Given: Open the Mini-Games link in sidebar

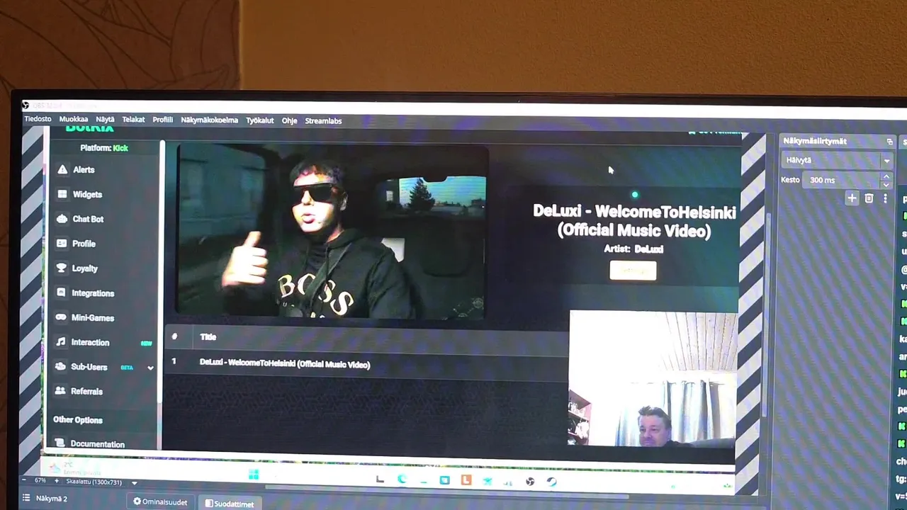Looking at the screenshot, I should (x=93, y=318).
